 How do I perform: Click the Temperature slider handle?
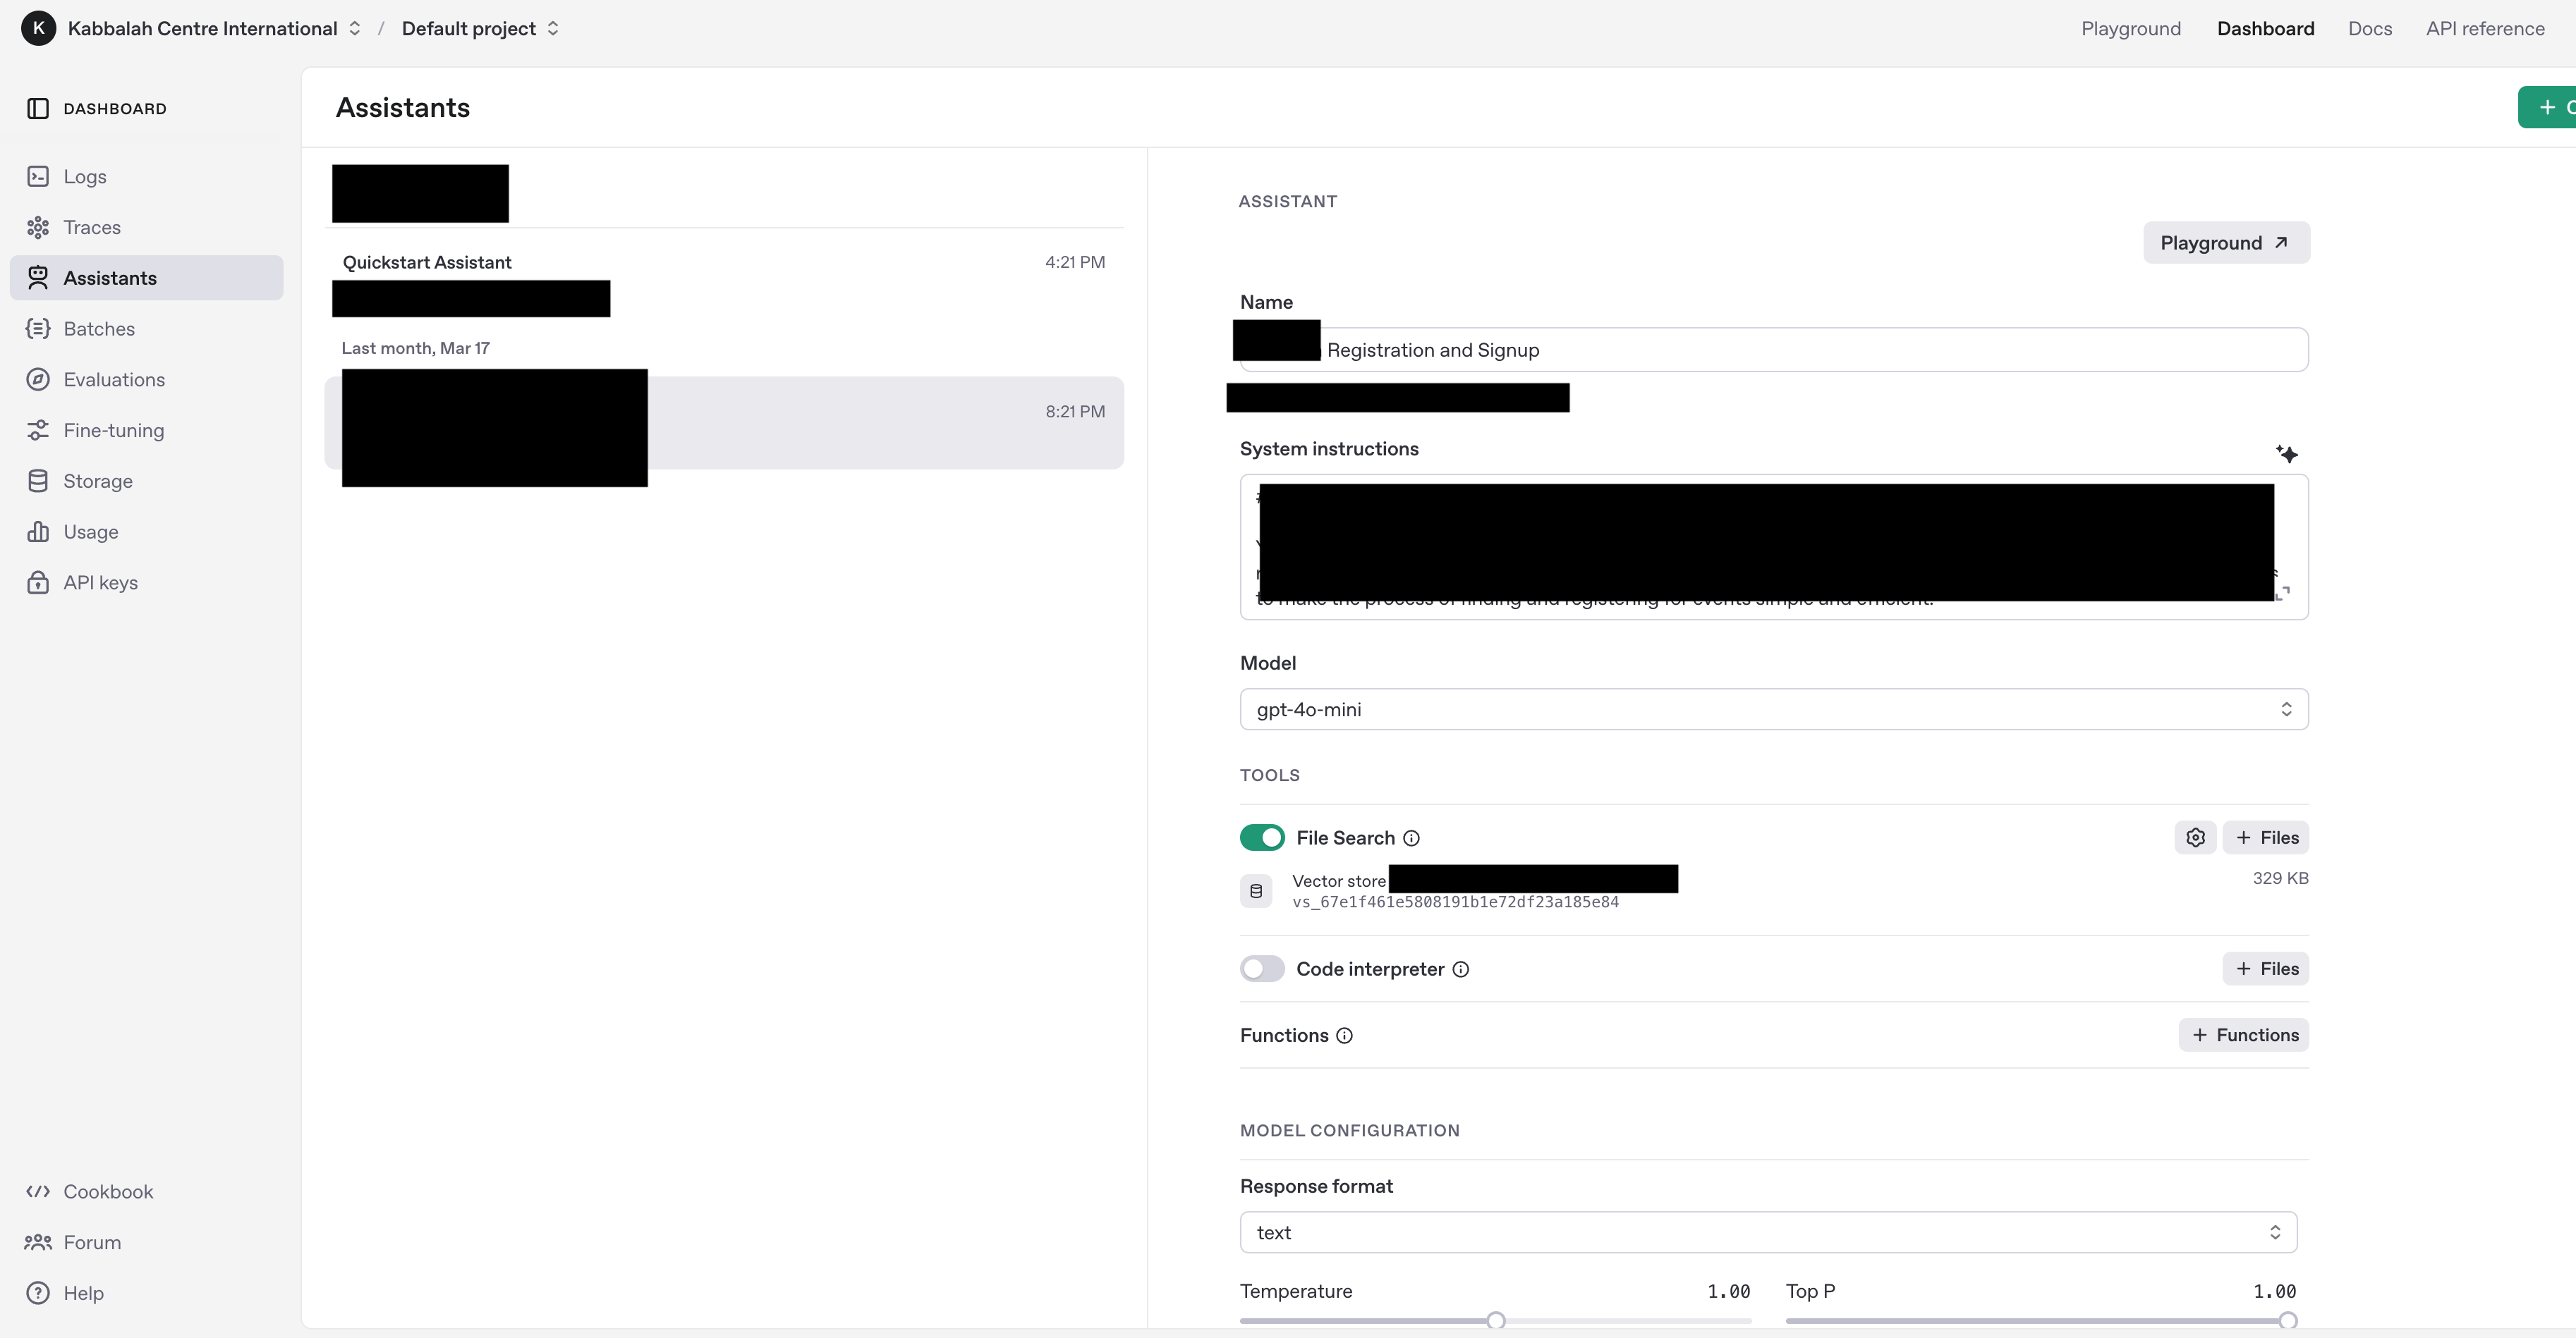point(1496,1320)
